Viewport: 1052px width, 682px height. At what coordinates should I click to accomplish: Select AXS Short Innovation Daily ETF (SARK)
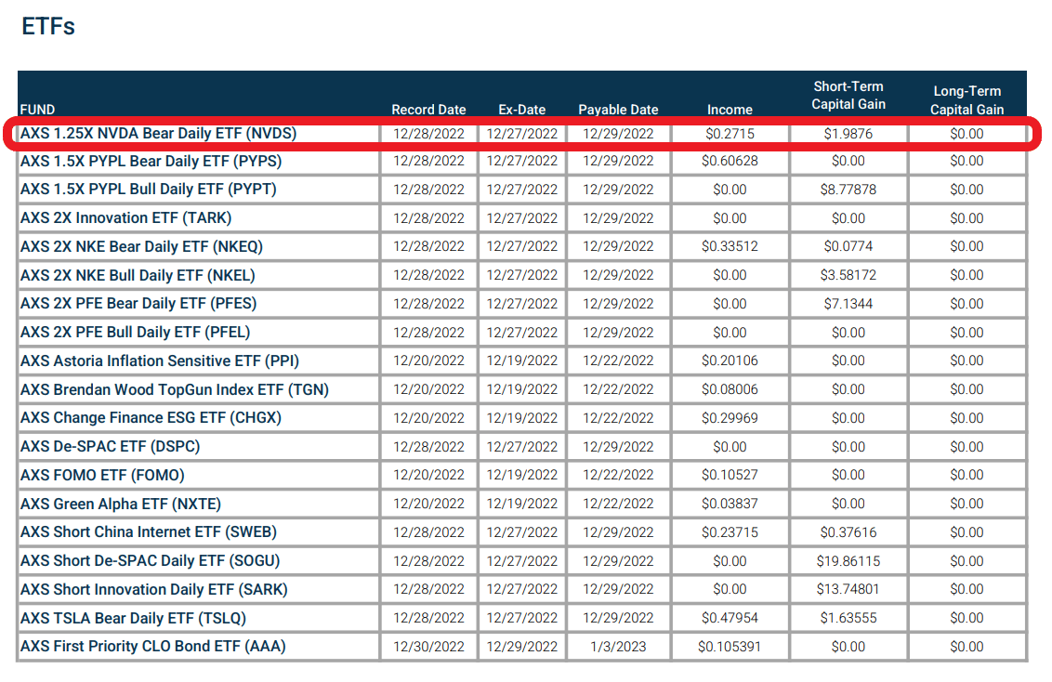pyautogui.click(x=153, y=589)
